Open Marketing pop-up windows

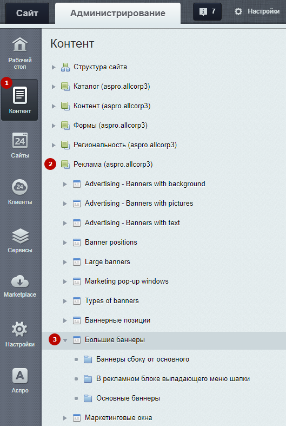click(x=127, y=281)
